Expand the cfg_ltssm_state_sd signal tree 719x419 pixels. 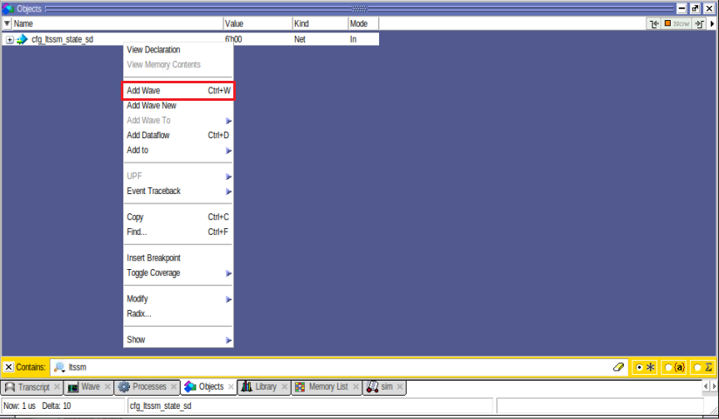[9, 39]
